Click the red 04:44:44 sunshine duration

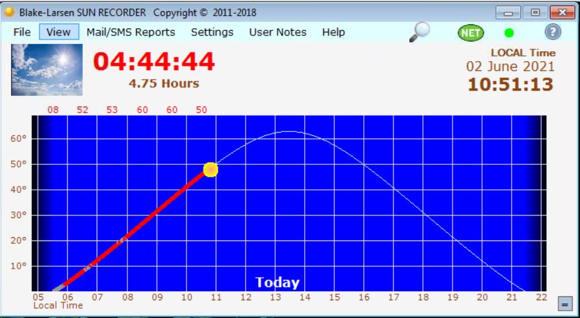(x=154, y=62)
